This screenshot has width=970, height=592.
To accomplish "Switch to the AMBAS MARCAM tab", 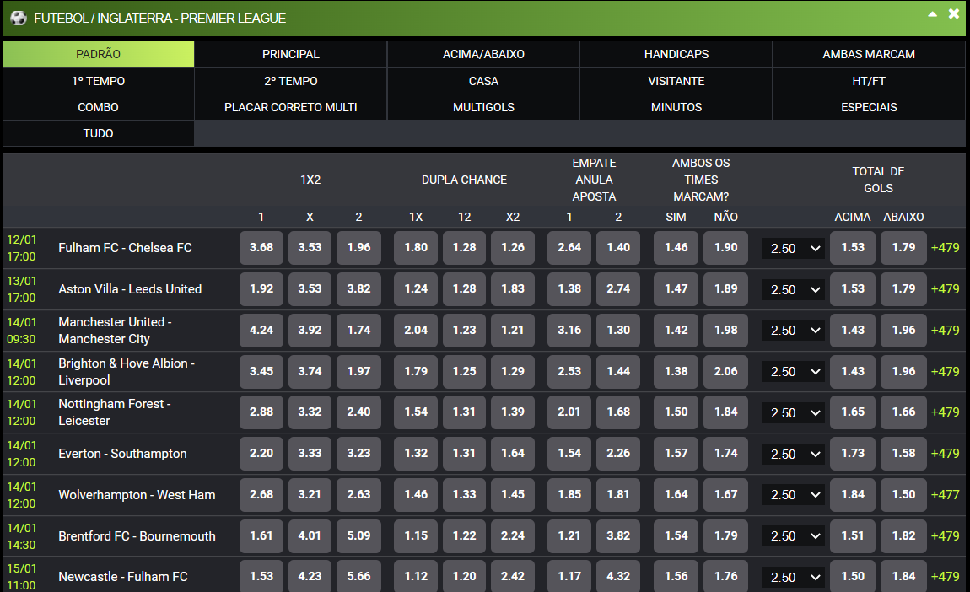I will click(x=869, y=55).
